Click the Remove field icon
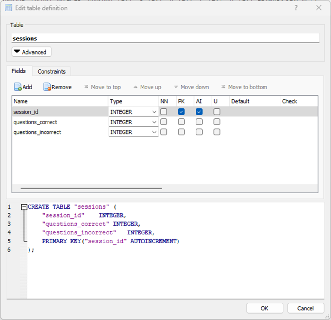 pos(47,87)
